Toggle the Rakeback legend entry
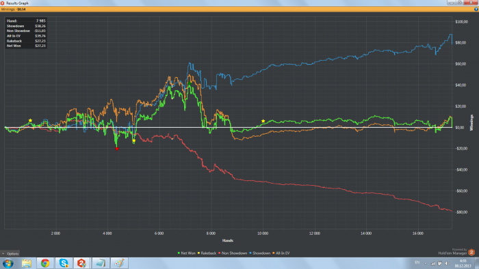479x269 pixels. pos(207,253)
